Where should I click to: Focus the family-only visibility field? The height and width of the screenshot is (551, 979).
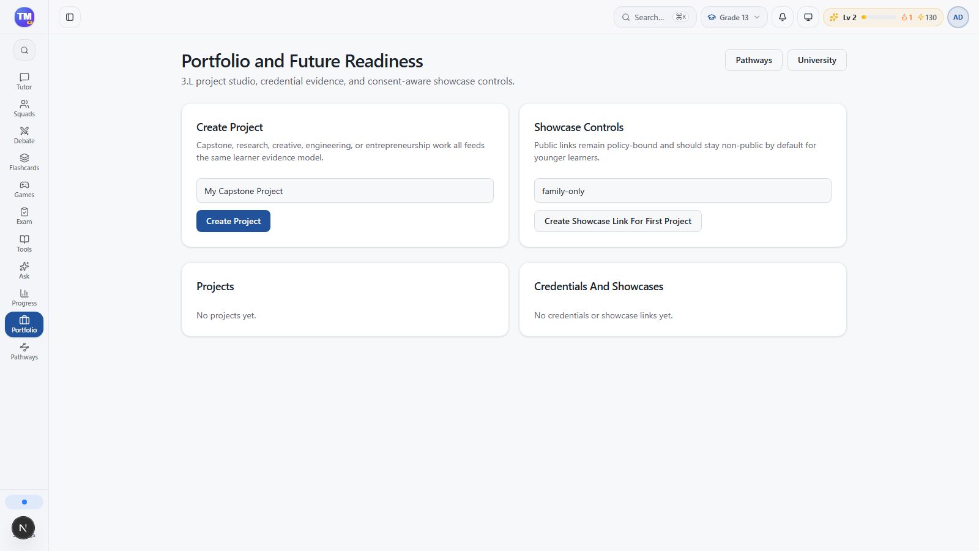(683, 190)
